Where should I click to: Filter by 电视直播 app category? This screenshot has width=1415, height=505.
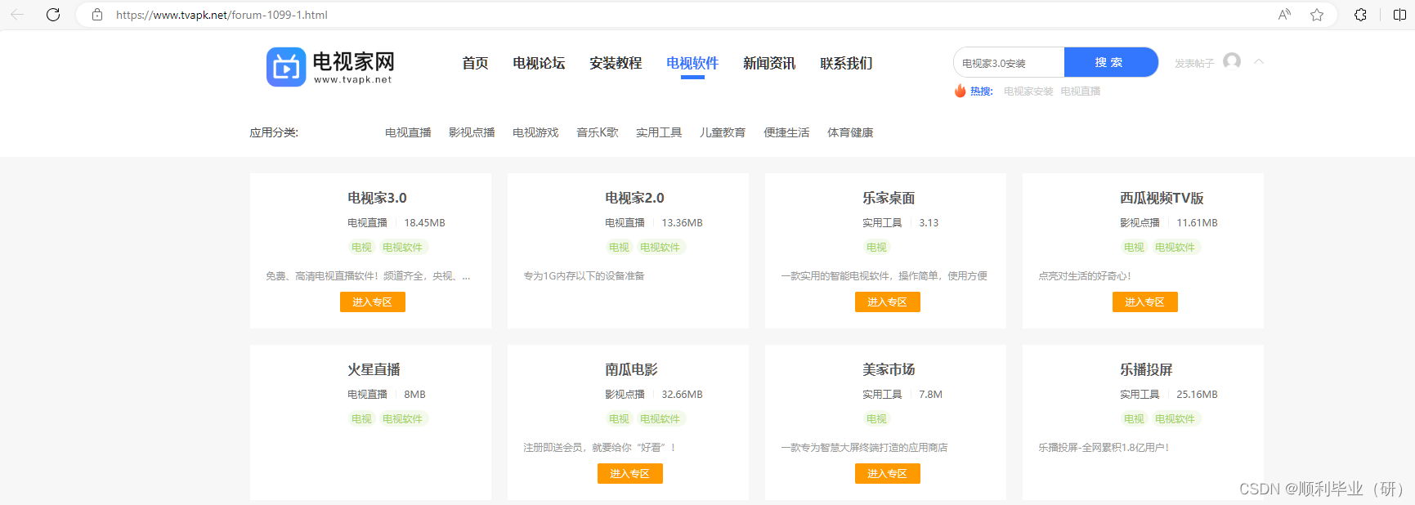pos(408,132)
